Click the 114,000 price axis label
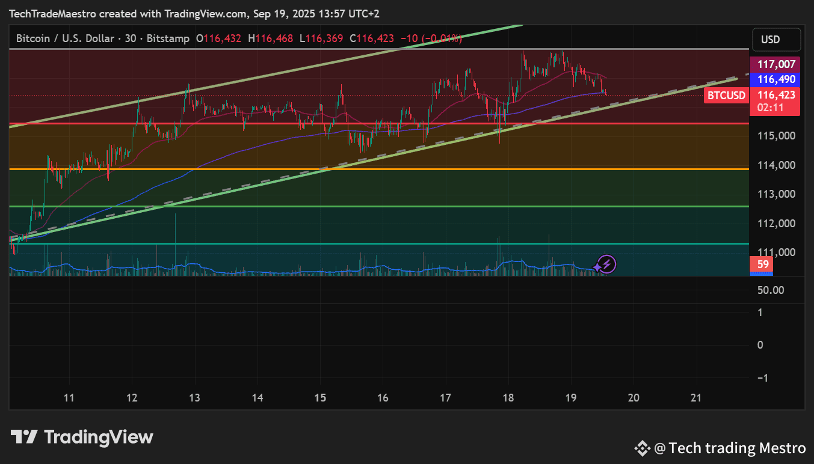814x464 pixels. click(776, 165)
